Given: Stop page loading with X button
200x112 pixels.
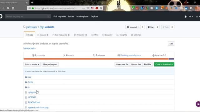Looking at the screenshot, I should click(x=8, y=8).
